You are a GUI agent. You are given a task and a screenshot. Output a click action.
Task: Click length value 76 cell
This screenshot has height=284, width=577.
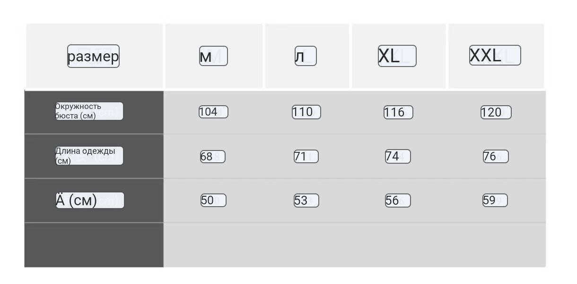coord(496,157)
